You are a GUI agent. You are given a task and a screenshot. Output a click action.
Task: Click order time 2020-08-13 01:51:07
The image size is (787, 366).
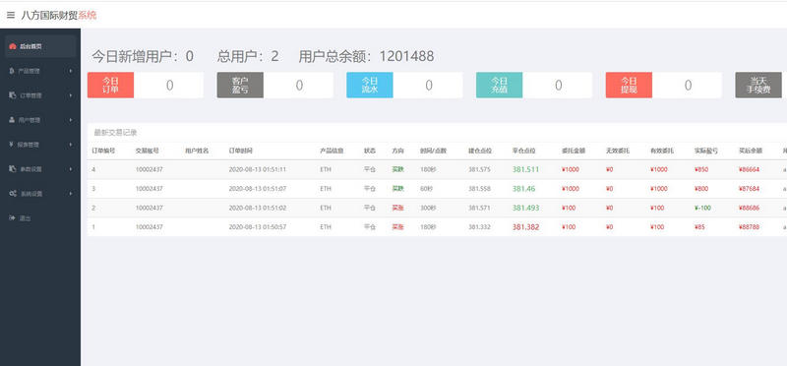258,189
